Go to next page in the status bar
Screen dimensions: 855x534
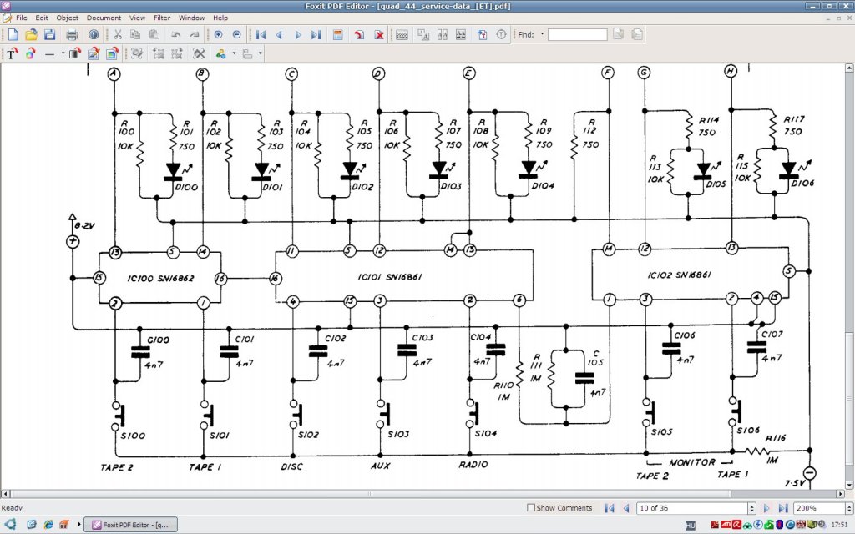[766, 508]
